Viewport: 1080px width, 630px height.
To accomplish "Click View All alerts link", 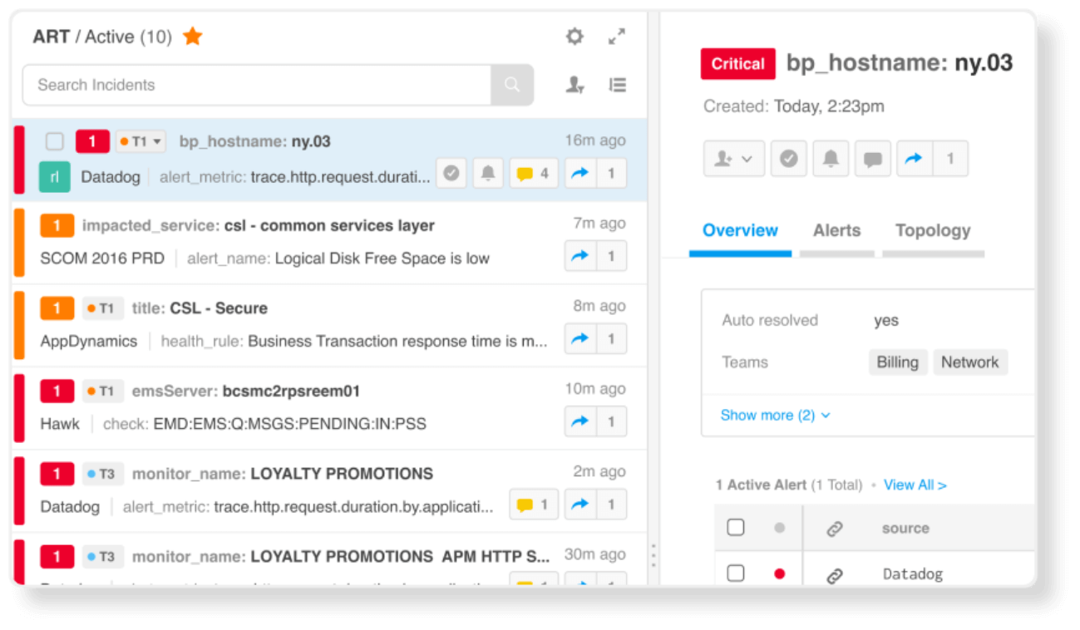I will (915, 485).
